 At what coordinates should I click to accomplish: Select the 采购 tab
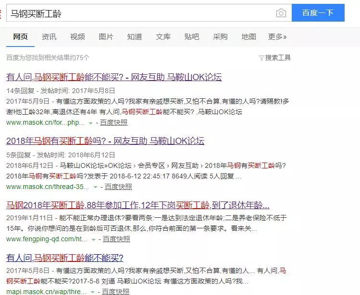click(x=220, y=36)
